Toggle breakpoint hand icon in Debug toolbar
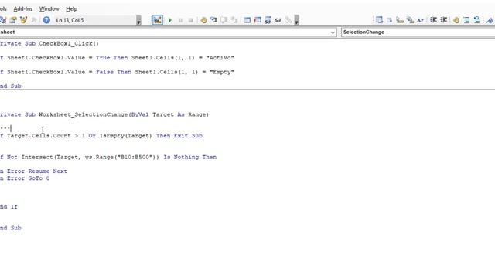Screen dimensions: 495x278 203,20
